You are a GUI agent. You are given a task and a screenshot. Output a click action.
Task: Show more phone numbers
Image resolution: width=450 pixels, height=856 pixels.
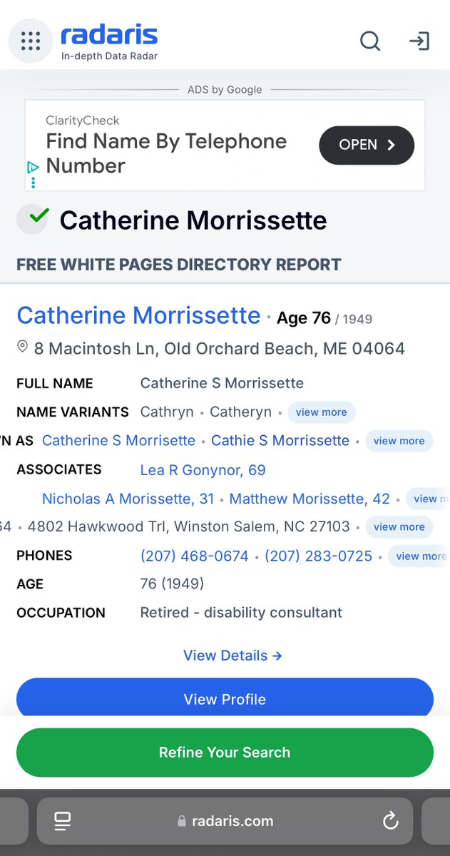pyautogui.click(x=419, y=556)
